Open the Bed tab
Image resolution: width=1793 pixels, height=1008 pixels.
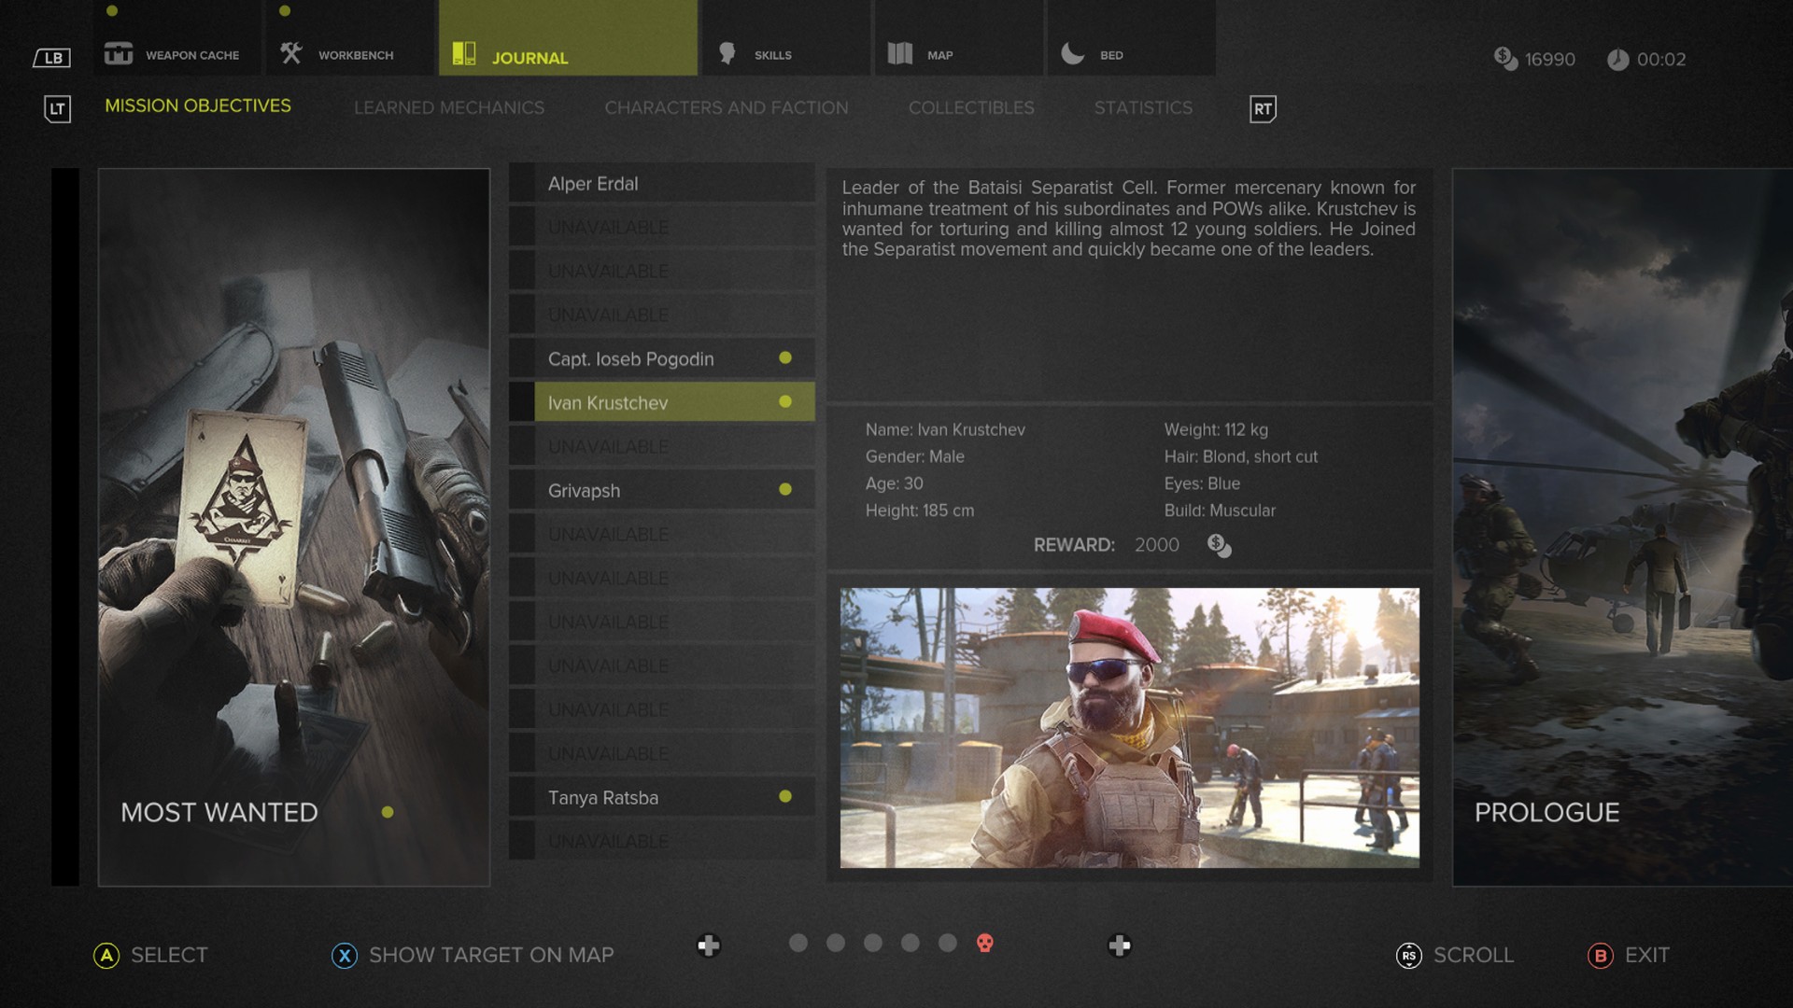pyautogui.click(x=1132, y=38)
